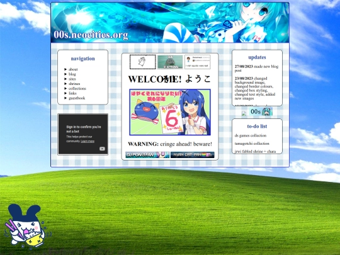Viewport: 340px width, 255px height.
Task: Click ds games collection to-do item
Action: point(251,135)
